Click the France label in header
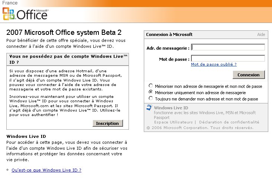The height and width of the screenshot is (179, 272). [x=10, y=3]
